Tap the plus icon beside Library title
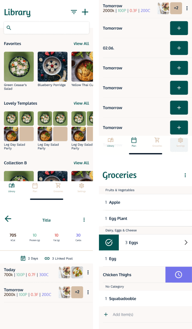The image size is (192, 329). pos(85,12)
